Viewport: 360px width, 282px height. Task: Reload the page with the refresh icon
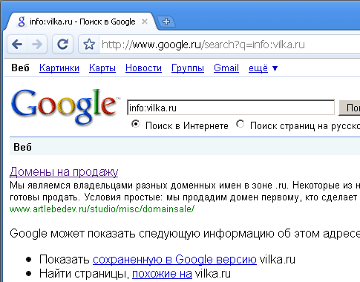(62, 45)
